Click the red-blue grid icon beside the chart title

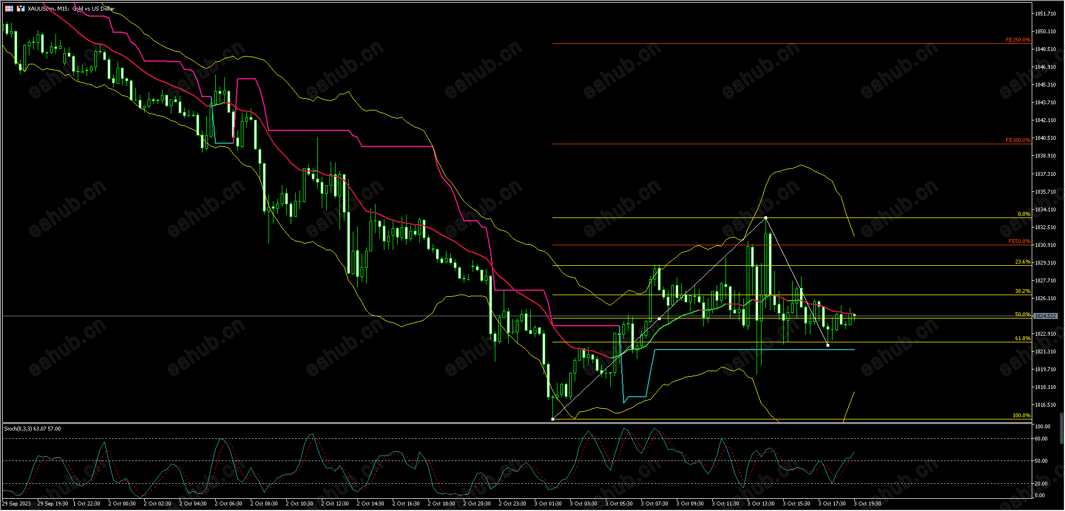pyautogui.click(x=9, y=8)
